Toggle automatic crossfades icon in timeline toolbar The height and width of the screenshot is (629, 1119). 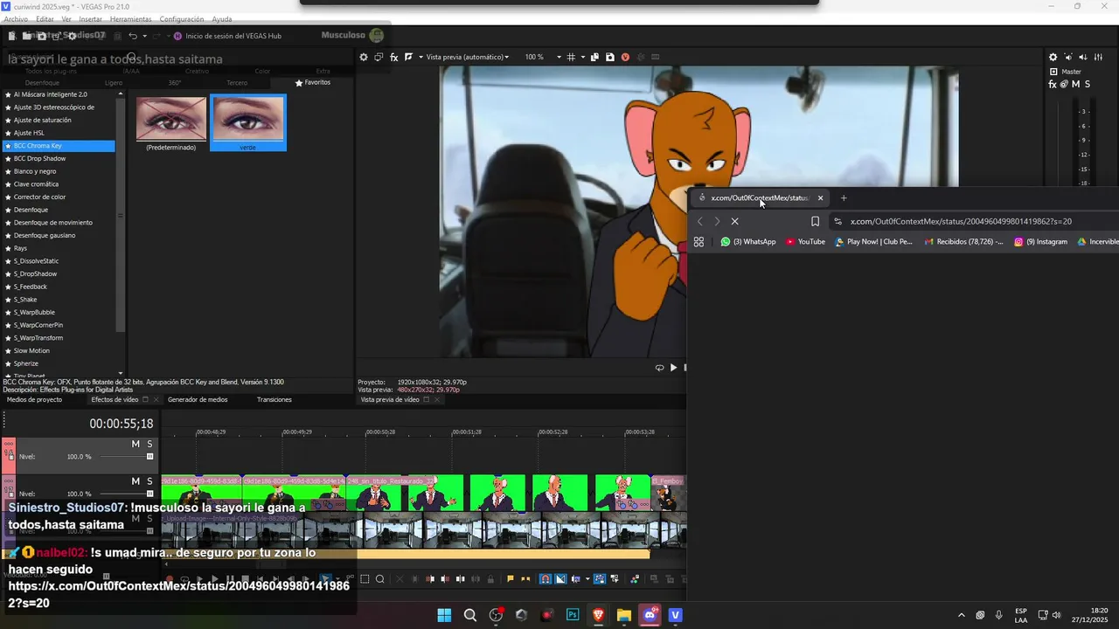pos(560,578)
